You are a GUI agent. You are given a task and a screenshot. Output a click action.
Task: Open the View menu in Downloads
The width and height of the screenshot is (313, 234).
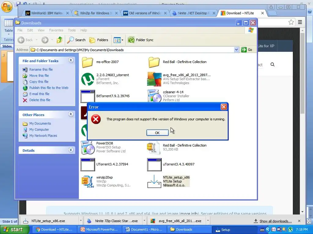[41, 30]
